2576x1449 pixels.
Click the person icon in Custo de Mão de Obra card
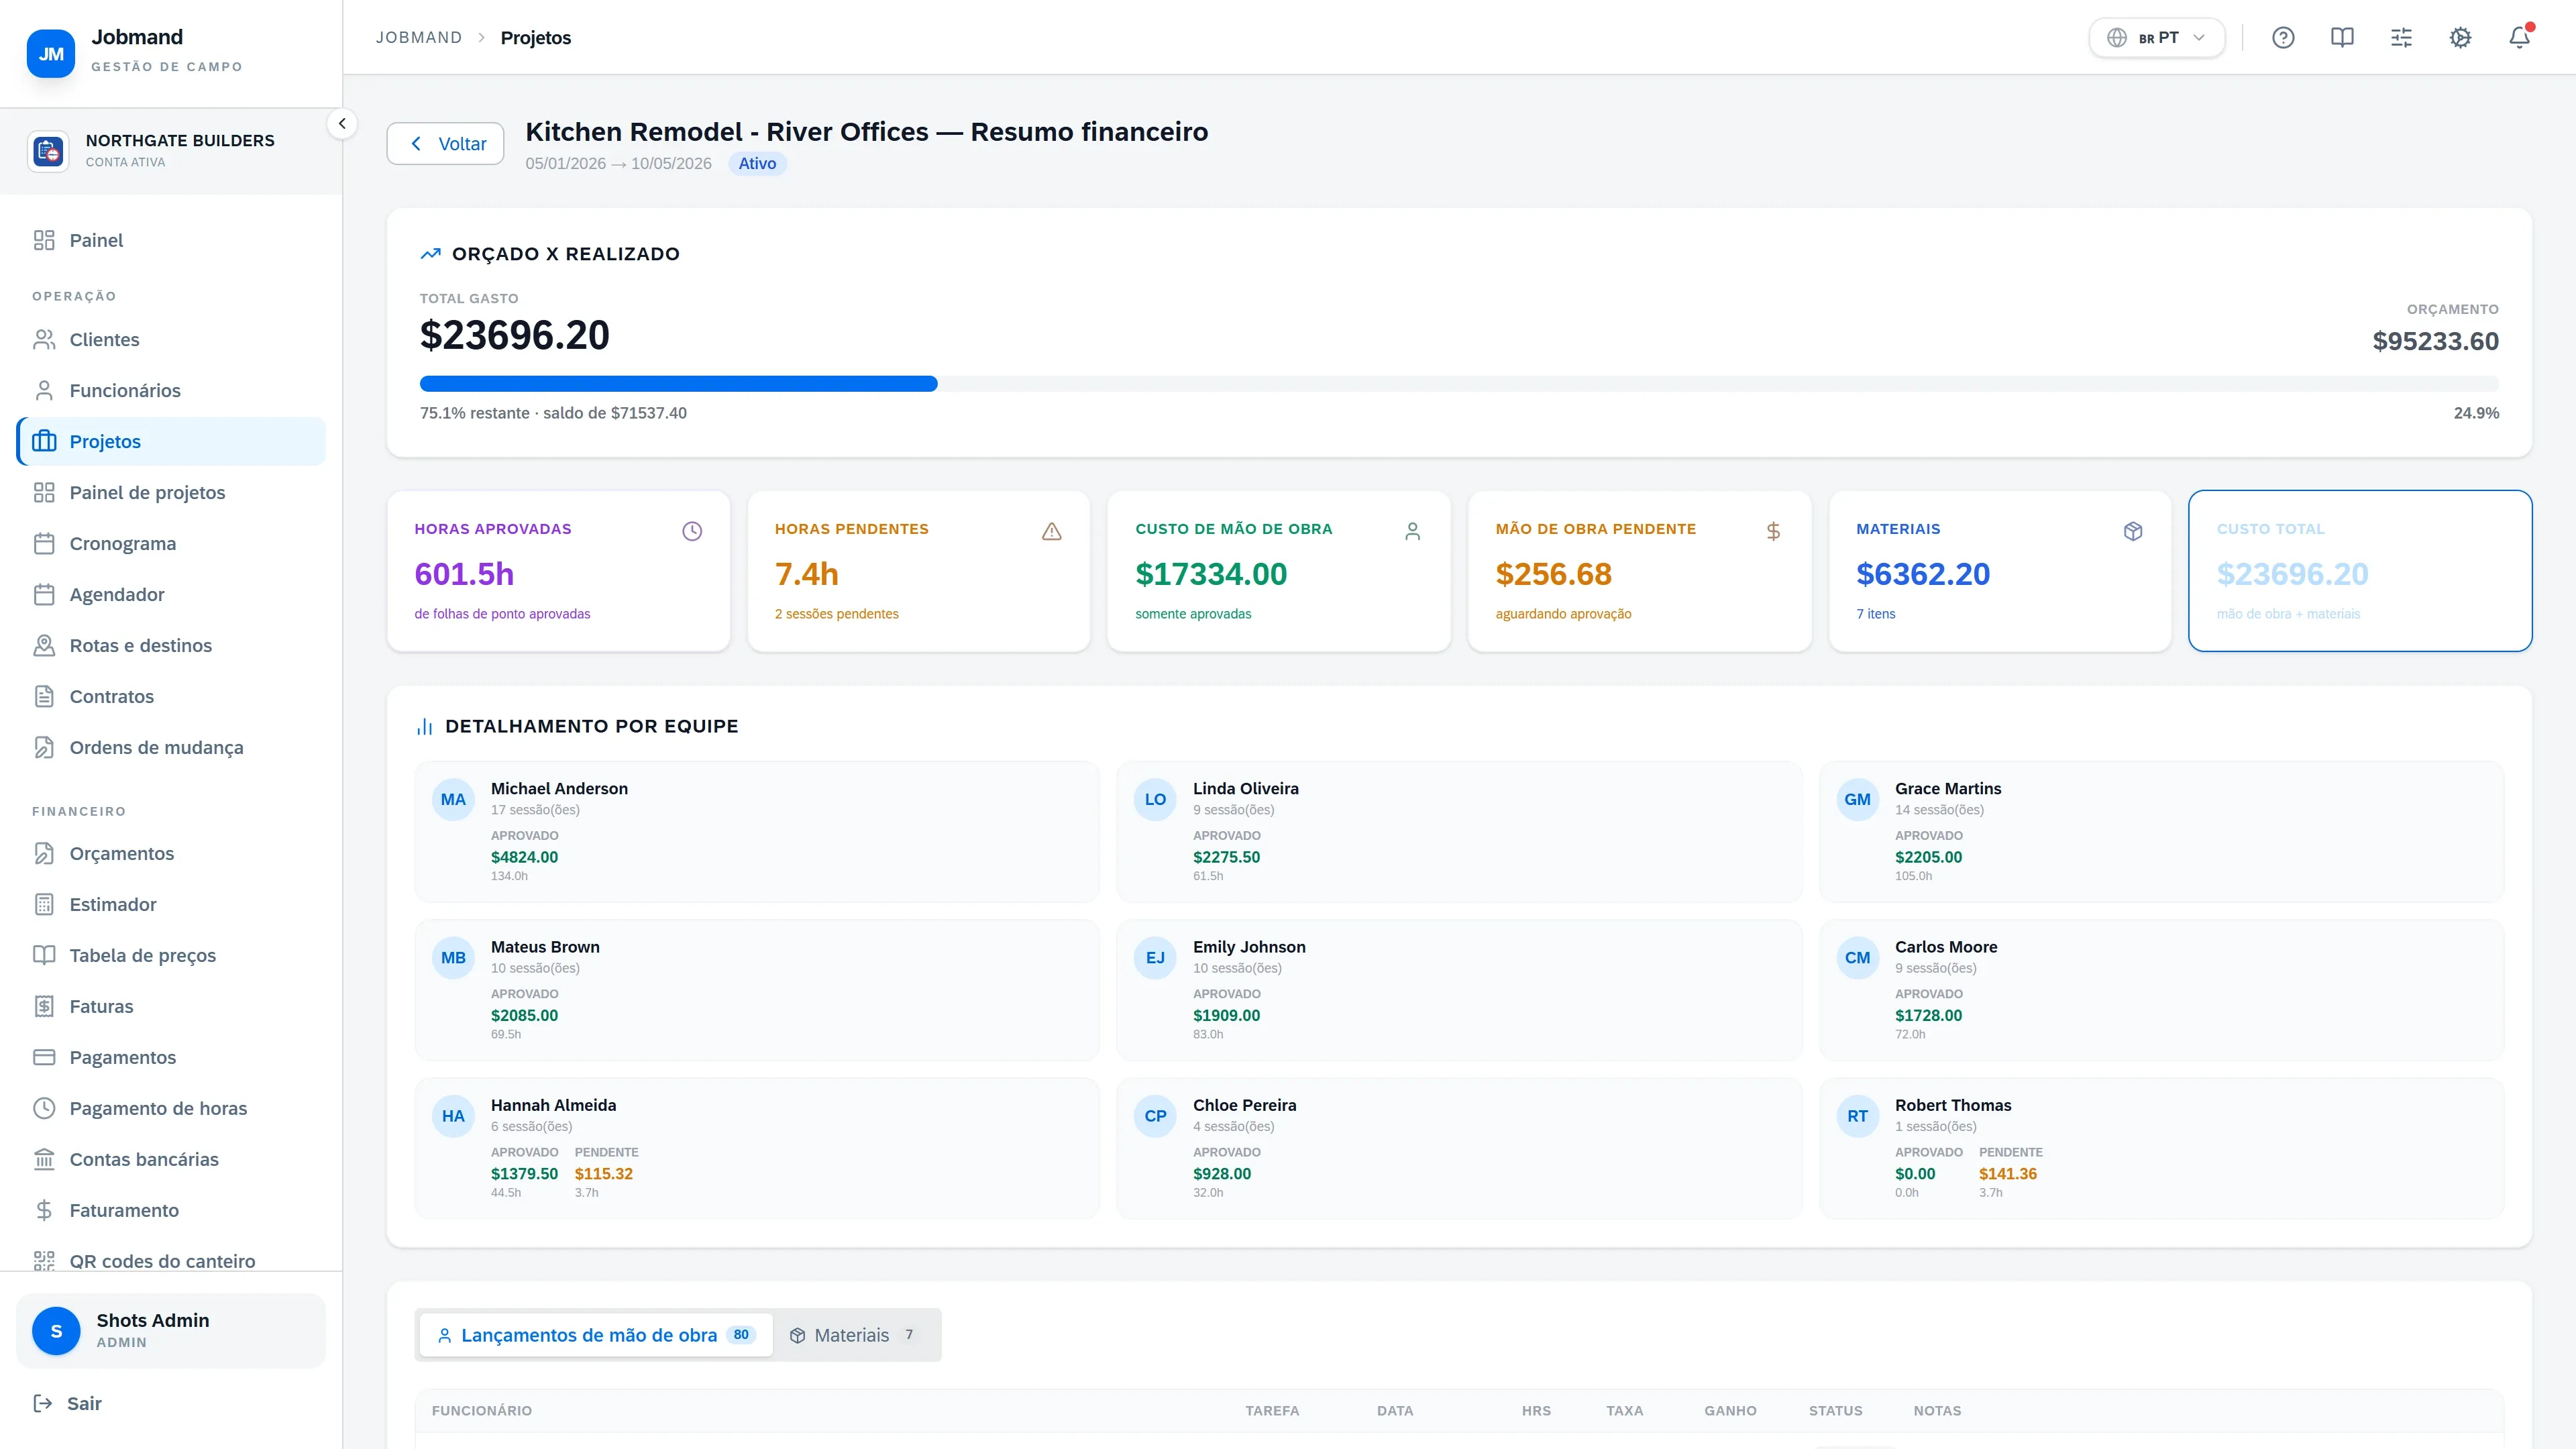pyautogui.click(x=1412, y=531)
